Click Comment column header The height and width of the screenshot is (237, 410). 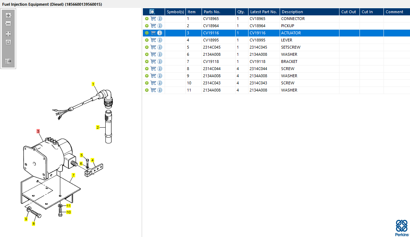(397, 12)
